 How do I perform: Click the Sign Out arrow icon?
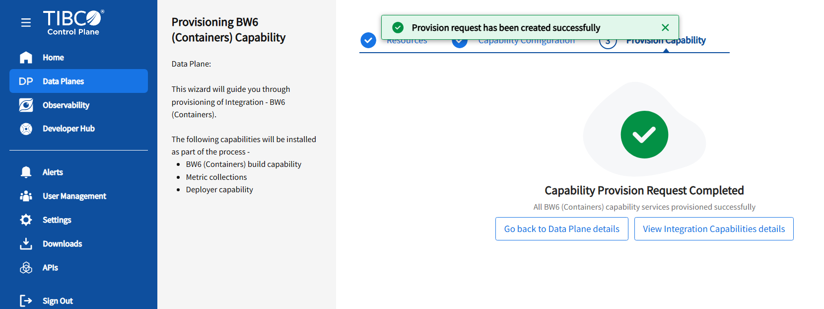coord(26,301)
